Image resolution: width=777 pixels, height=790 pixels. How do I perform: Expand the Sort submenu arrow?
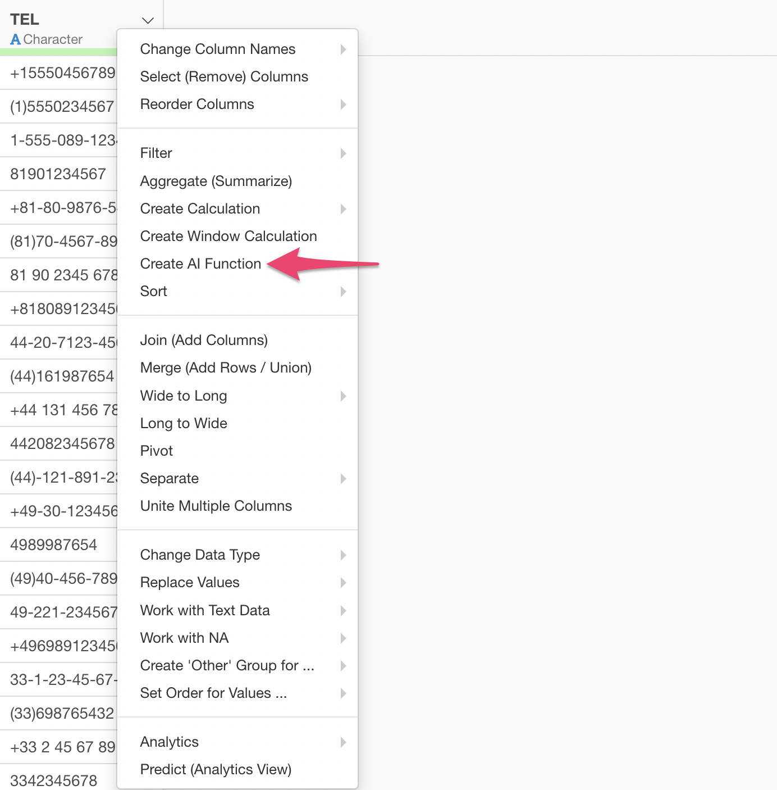[343, 292]
